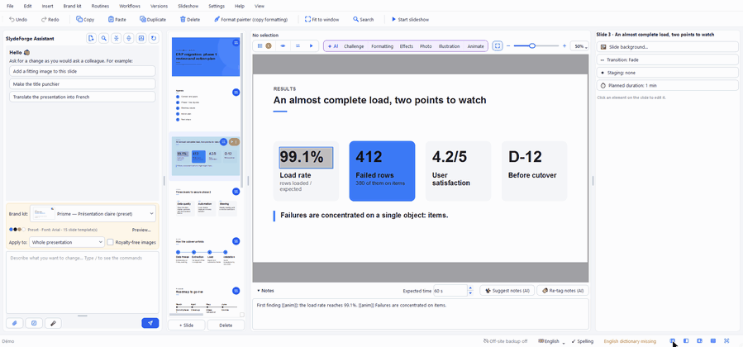Click the magnifier icon in Assistant header
Image resolution: width=743 pixels, height=347 pixels.
pyautogui.click(x=103, y=38)
